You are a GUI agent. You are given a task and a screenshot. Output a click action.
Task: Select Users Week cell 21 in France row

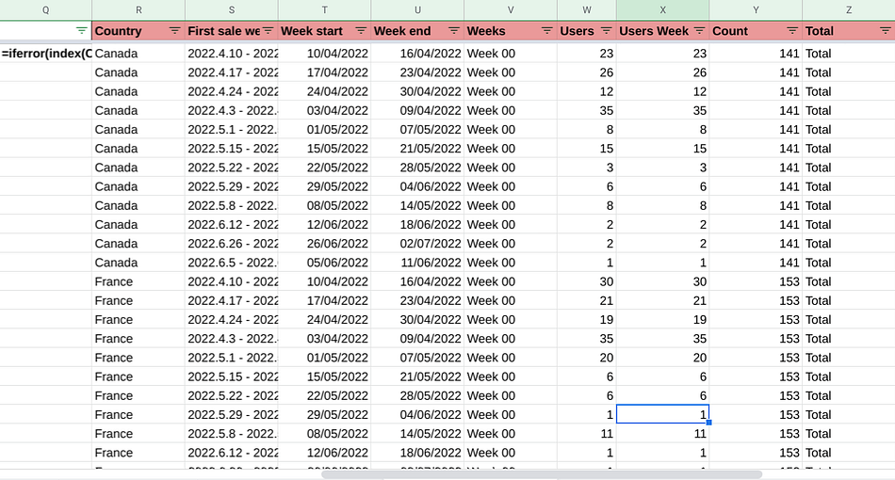coord(662,300)
